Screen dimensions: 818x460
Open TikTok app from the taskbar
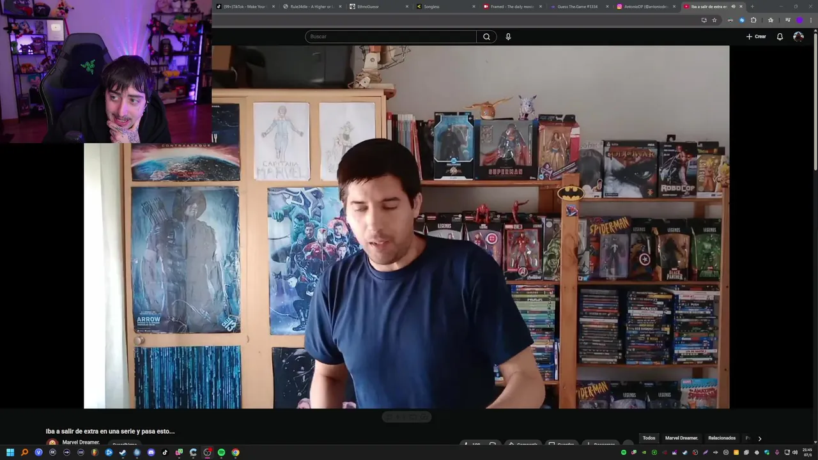(x=165, y=452)
